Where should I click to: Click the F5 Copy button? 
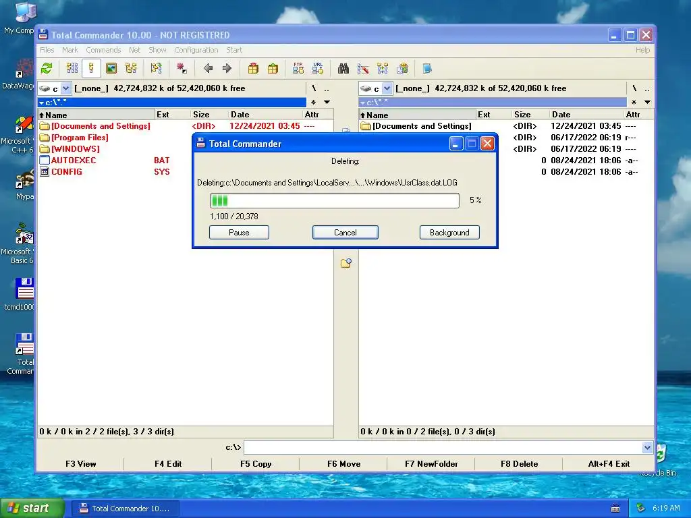256,464
